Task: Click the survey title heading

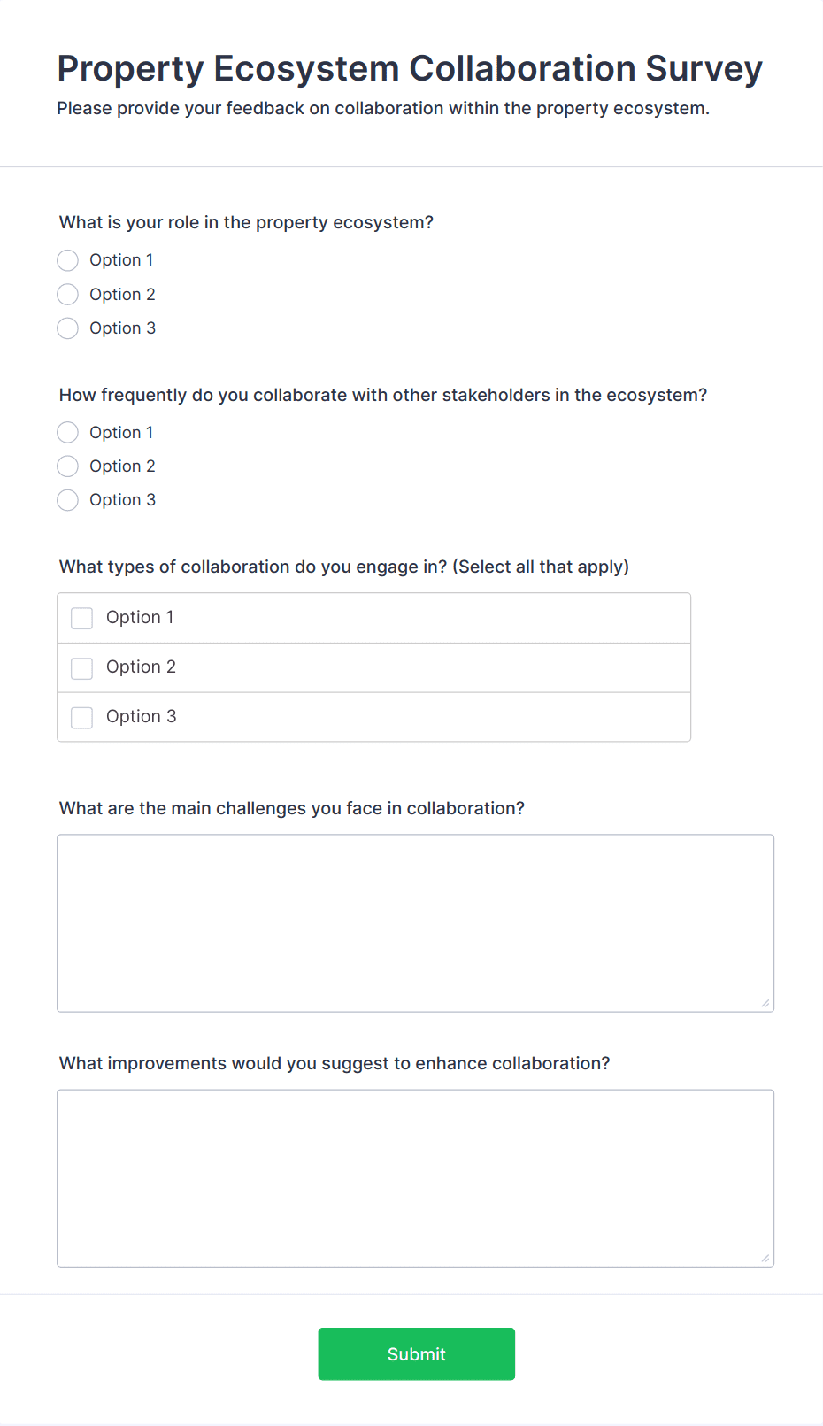Action: (410, 68)
